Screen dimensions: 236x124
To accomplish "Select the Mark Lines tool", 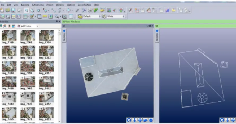I will click(53, 10).
